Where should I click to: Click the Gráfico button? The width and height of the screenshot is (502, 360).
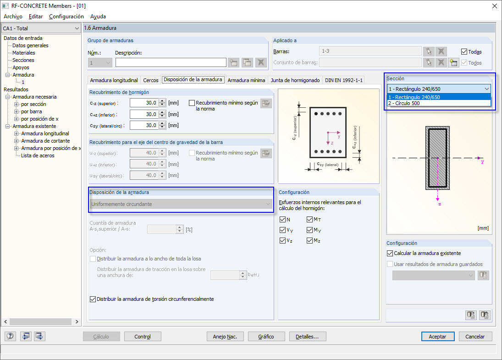click(x=266, y=337)
